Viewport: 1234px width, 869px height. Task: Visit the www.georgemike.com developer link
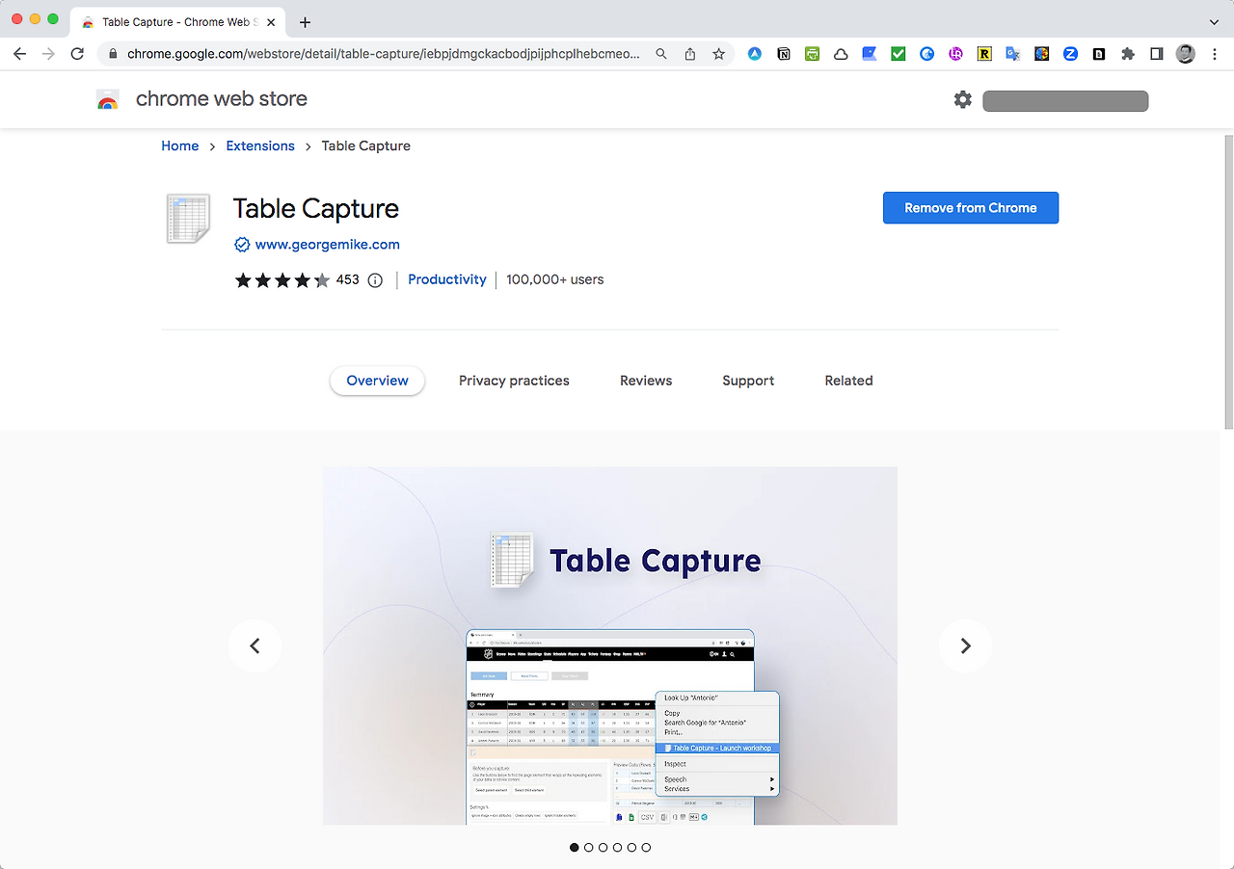click(x=327, y=244)
